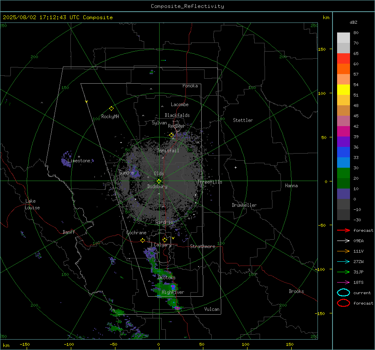The height and width of the screenshot is (350, 375).
Task: Click the red forecast arrow in legend
Action: 343,230
